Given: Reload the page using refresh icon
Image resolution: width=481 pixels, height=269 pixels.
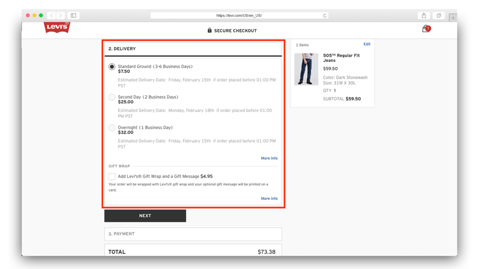Looking at the screenshot, I should click(x=325, y=16).
